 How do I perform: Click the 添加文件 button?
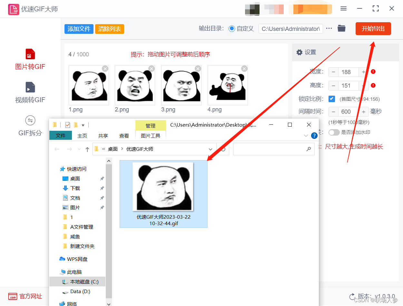tap(79, 29)
